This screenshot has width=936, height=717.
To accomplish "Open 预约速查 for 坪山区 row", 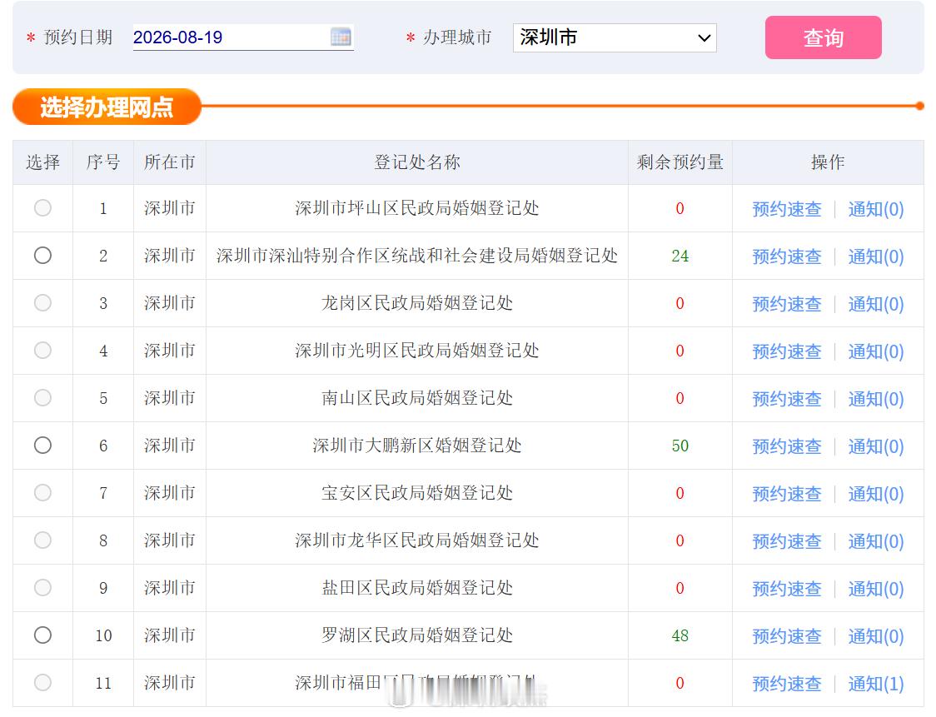I will [787, 209].
